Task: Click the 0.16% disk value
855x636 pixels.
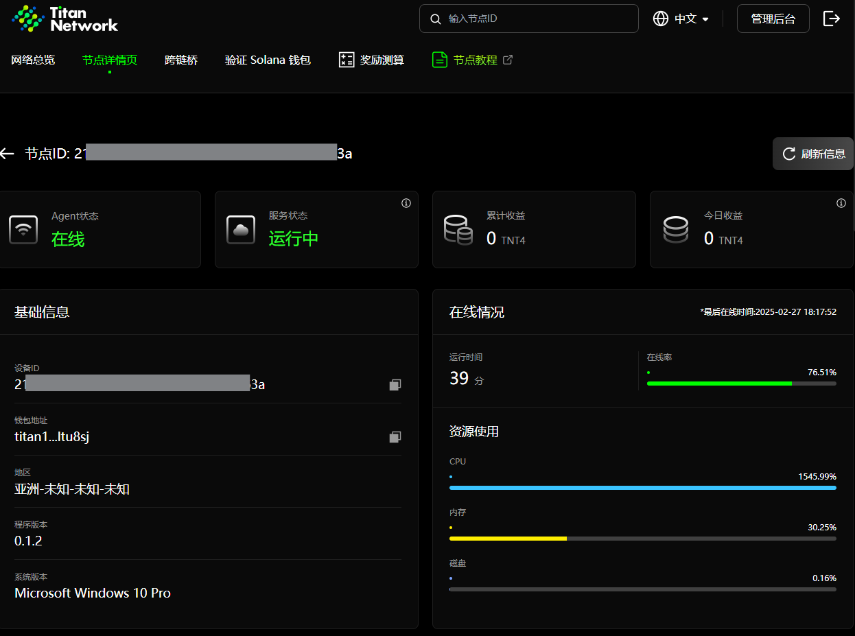Action: (x=824, y=578)
